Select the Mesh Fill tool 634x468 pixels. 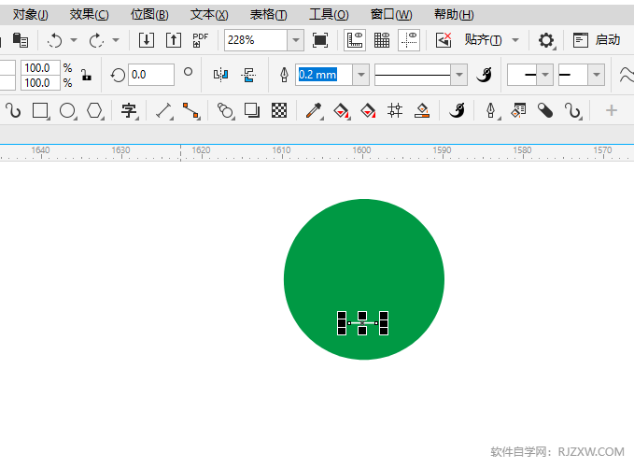click(395, 110)
